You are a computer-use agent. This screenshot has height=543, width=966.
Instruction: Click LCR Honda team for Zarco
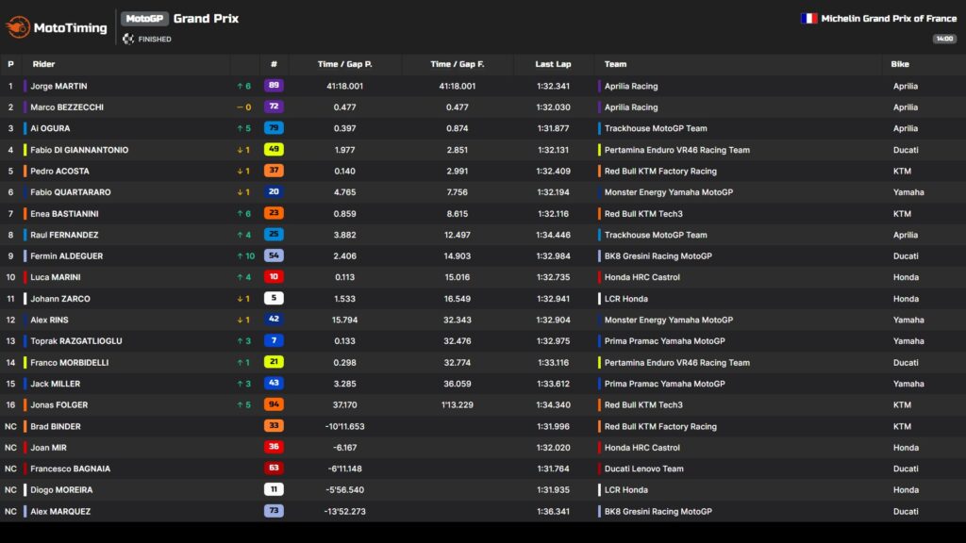[626, 299]
